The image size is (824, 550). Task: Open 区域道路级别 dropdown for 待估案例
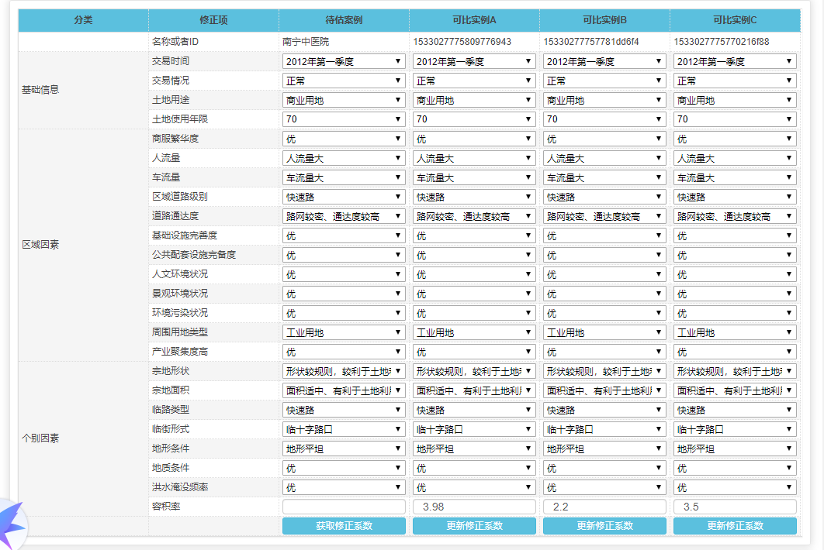[344, 197]
